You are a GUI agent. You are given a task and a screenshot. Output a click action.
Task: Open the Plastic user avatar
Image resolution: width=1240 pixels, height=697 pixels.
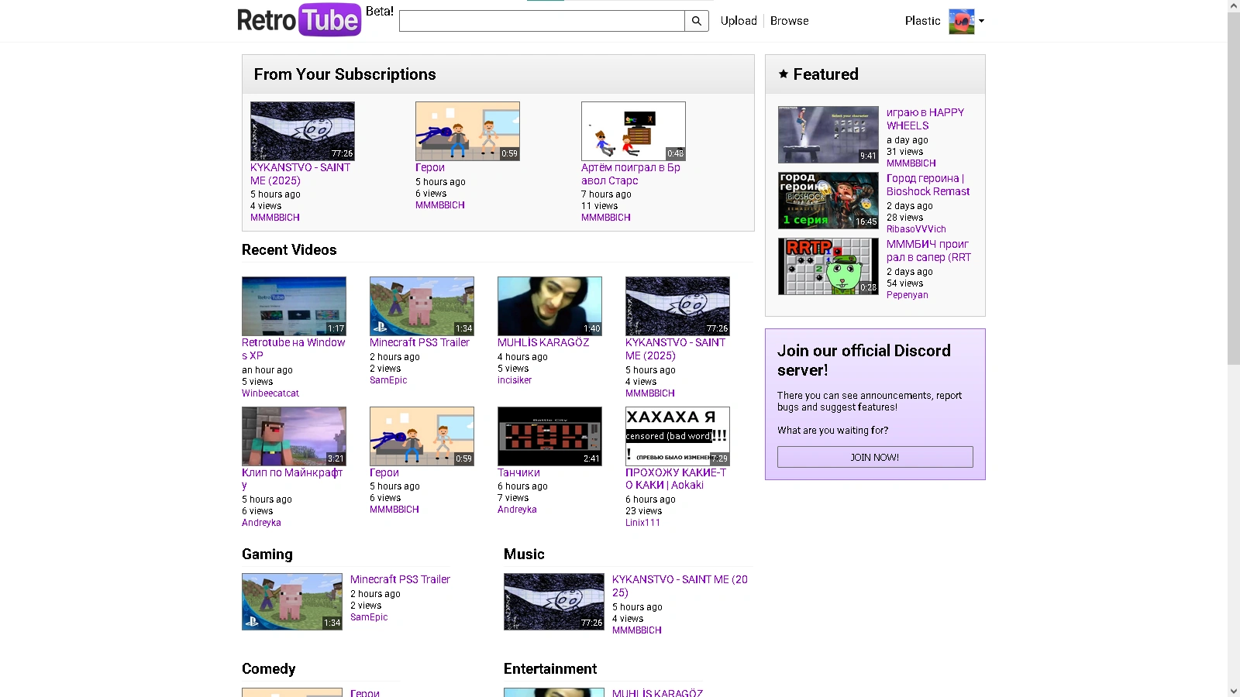click(x=961, y=21)
